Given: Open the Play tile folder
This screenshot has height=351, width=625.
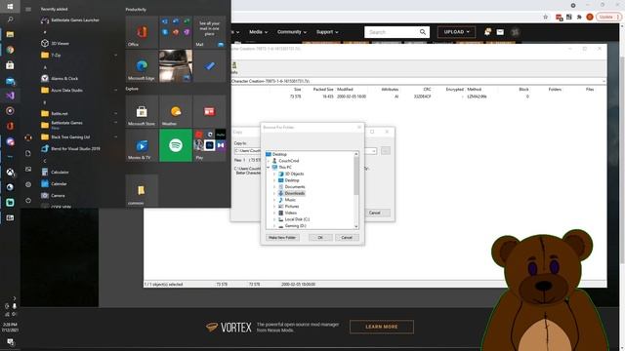Looking at the screenshot, I should [x=209, y=145].
